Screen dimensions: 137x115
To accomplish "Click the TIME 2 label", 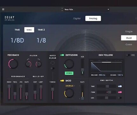I will (41, 30).
